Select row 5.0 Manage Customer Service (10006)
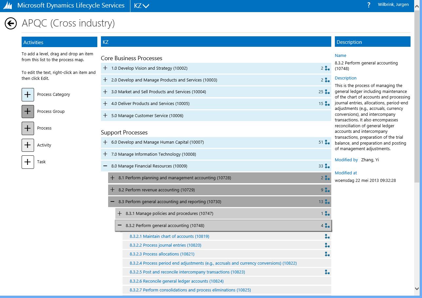 point(216,115)
